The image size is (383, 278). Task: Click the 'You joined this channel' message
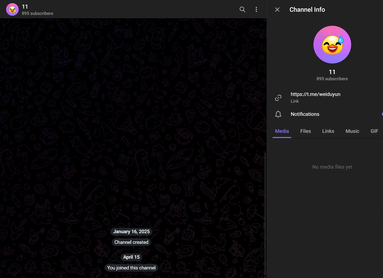[131, 268]
